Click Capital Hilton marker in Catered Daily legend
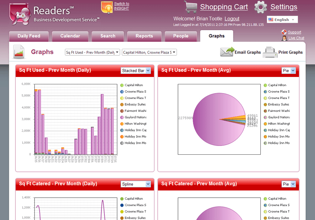Image resolution: width=315 pixels, height=220 pixels. point(122,199)
